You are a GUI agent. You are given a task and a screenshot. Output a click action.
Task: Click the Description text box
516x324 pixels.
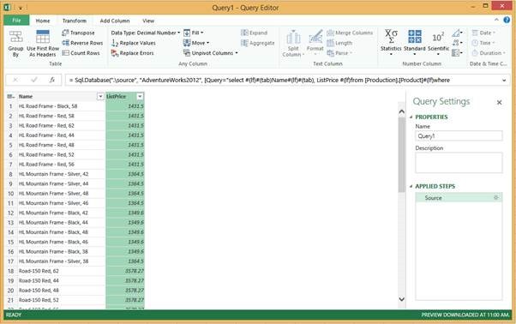pyautogui.click(x=459, y=163)
